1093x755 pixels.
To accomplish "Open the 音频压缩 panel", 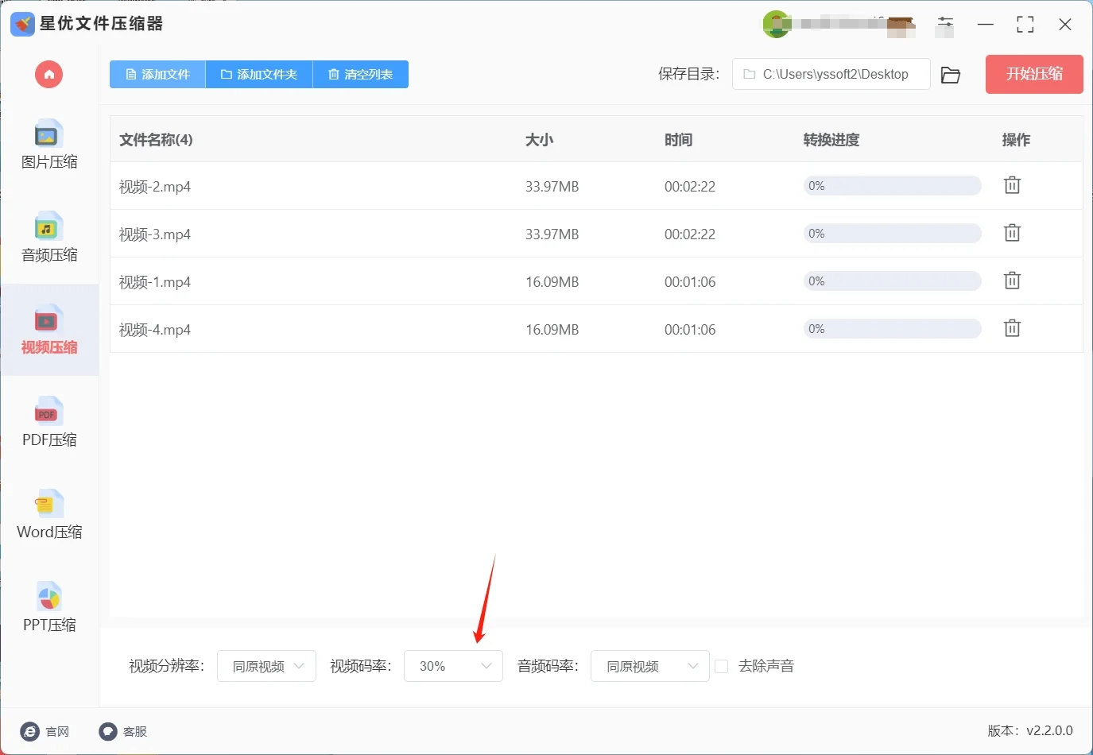I will click(48, 238).
